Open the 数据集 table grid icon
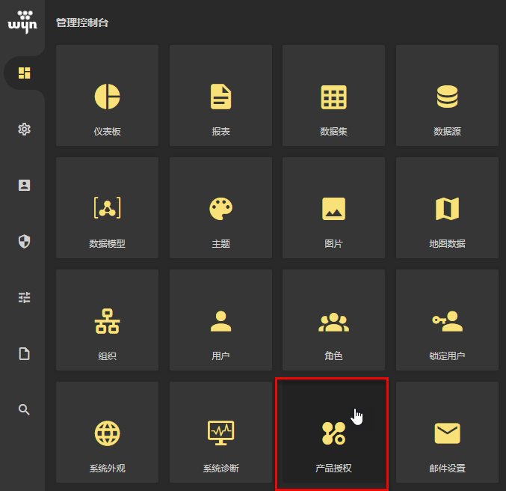Viewport: 506px width, 491px height. click(x=333, y=97)
